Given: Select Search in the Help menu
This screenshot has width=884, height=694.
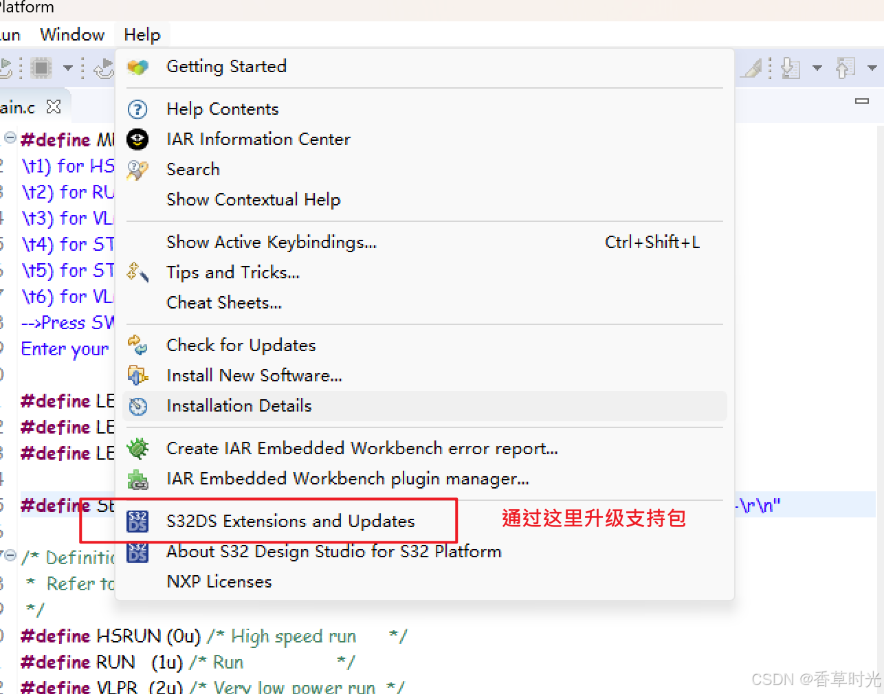Looking at the screenshot, I should pyautogui.click(x=425, y=170).
